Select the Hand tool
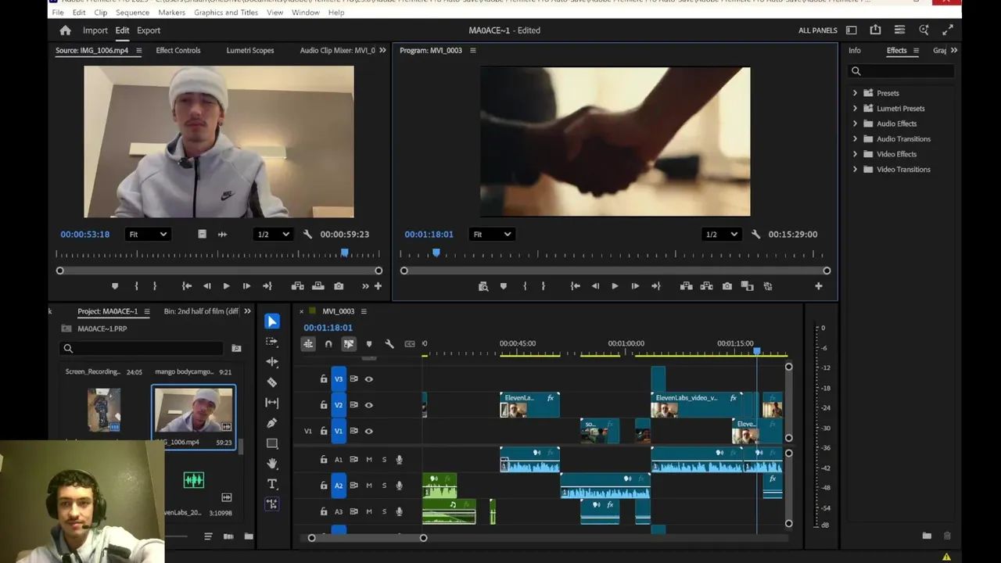Screen dimensions: 1001x563 (x=271, y=464)
